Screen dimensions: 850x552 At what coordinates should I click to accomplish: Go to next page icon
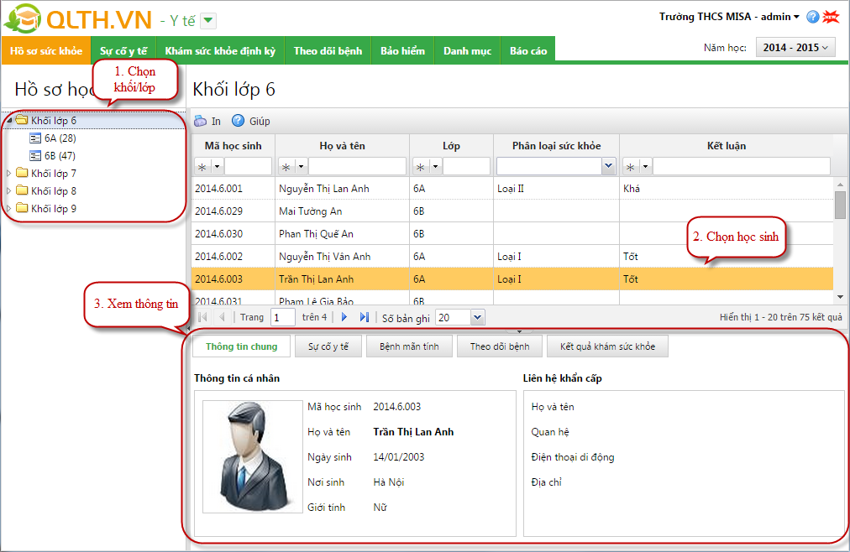click(344, 317)
